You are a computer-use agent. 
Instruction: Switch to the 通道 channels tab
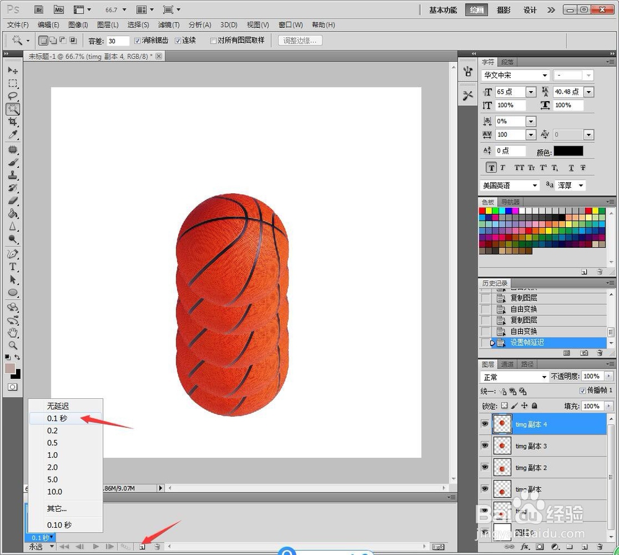click(508, 364)
